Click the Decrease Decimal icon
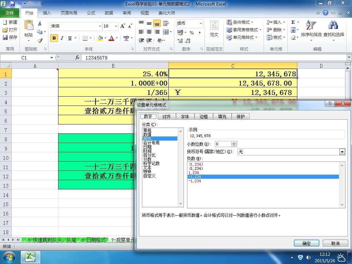 tap(188, 41)
